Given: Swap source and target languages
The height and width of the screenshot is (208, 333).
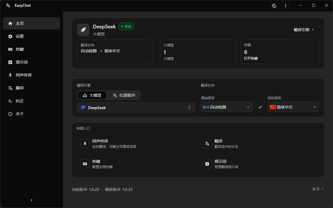Looking at the screenshot, I should tap(260, 107).
